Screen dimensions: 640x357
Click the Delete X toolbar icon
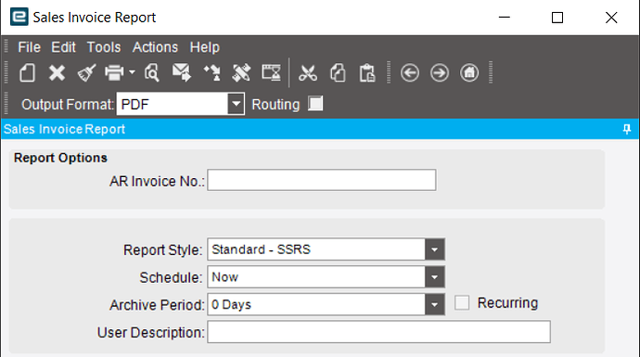[x=57, y=73]
